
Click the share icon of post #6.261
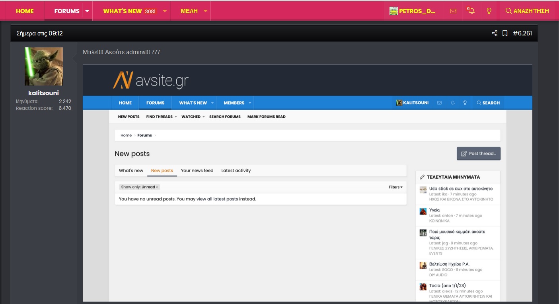point(495,33)
